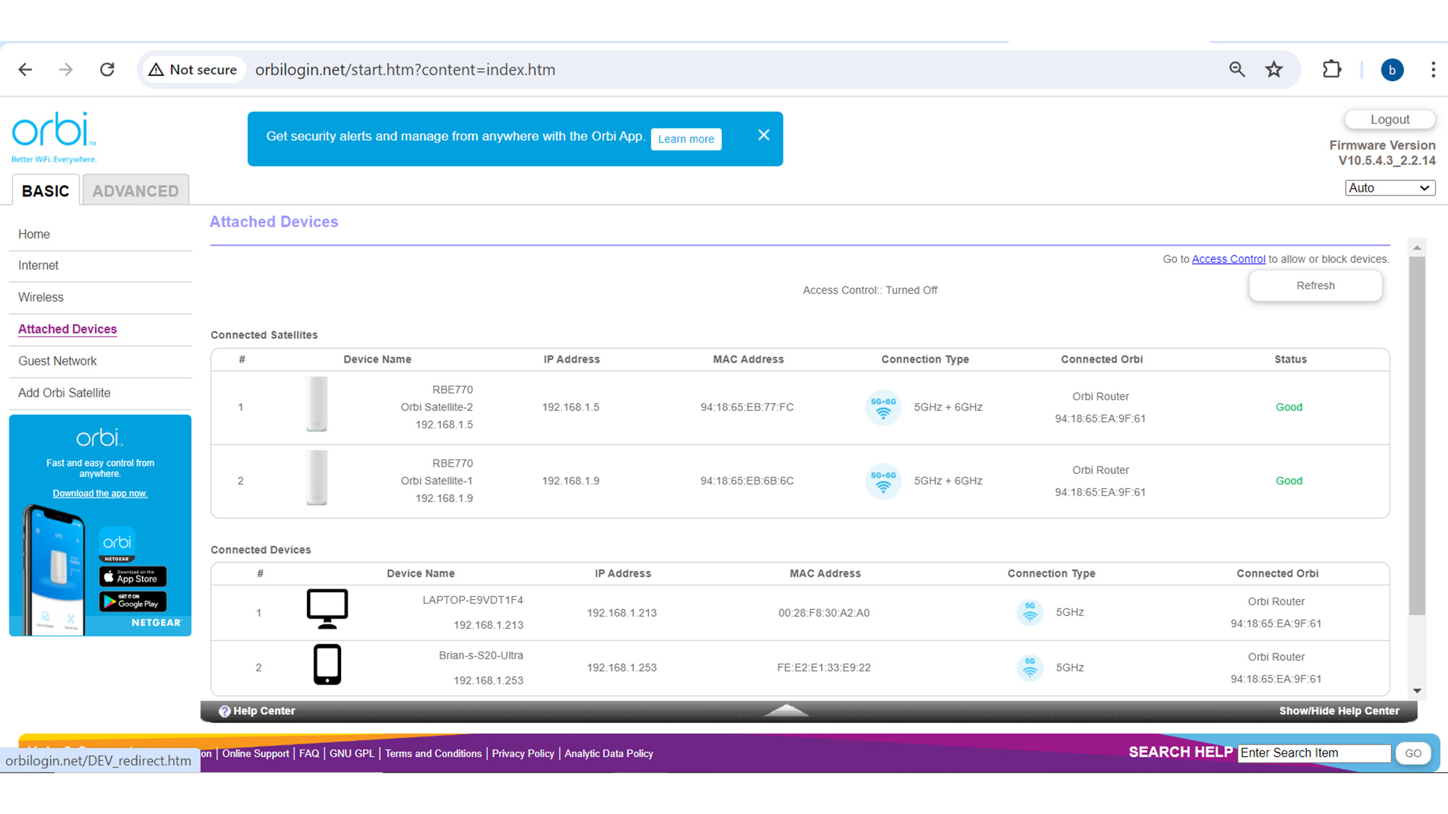Expand the Help Center arrow handle
The width and height of the screenshot is (1448, 814).
[786, 711]
